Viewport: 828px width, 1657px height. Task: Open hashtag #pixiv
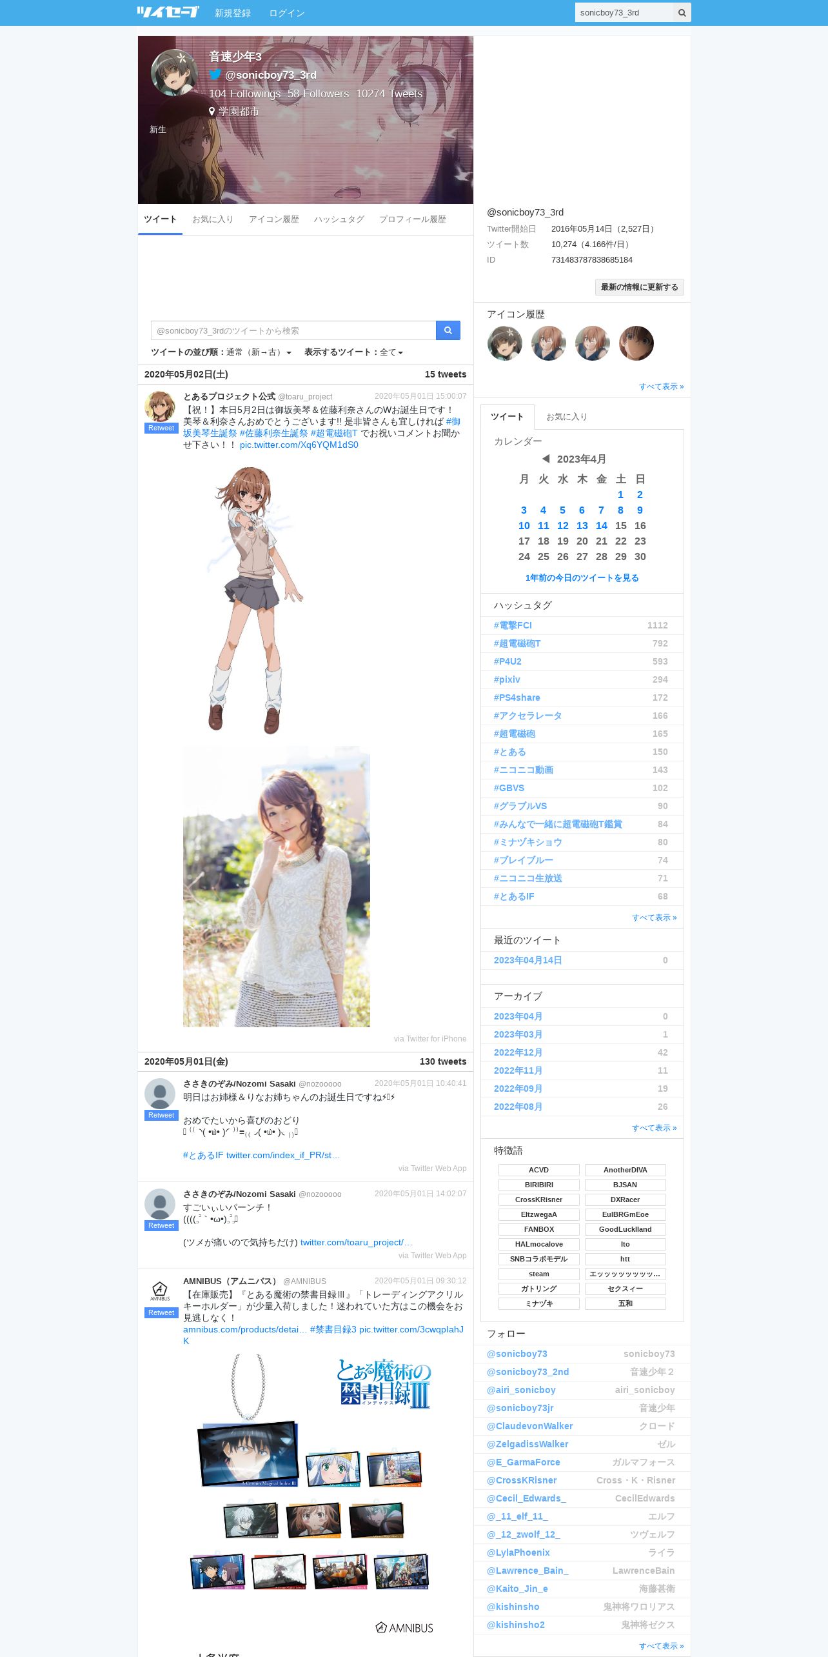[507, 679]
